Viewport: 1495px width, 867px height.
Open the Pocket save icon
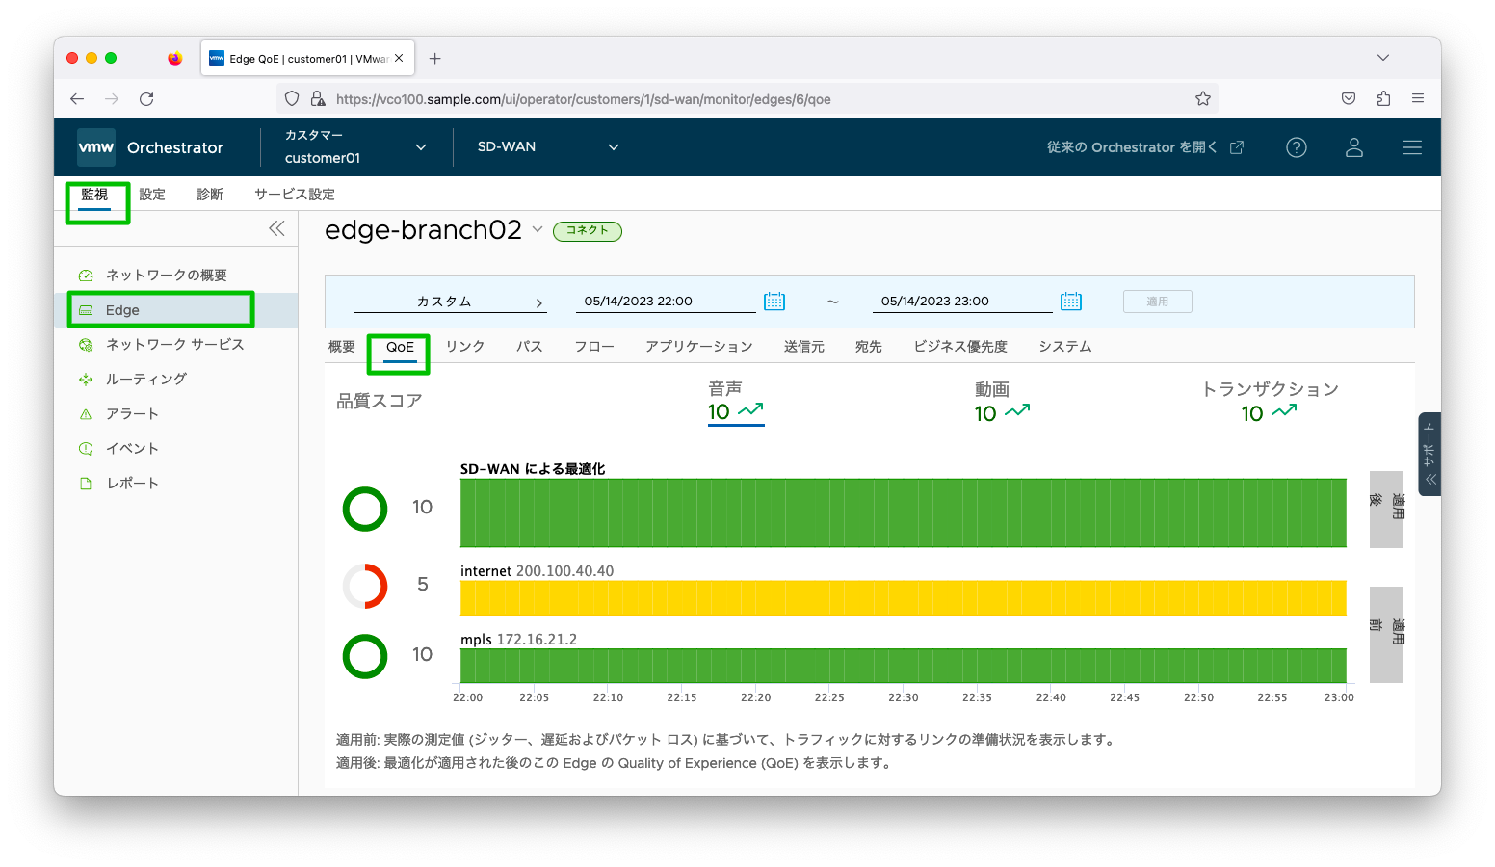pos(1349,98)
